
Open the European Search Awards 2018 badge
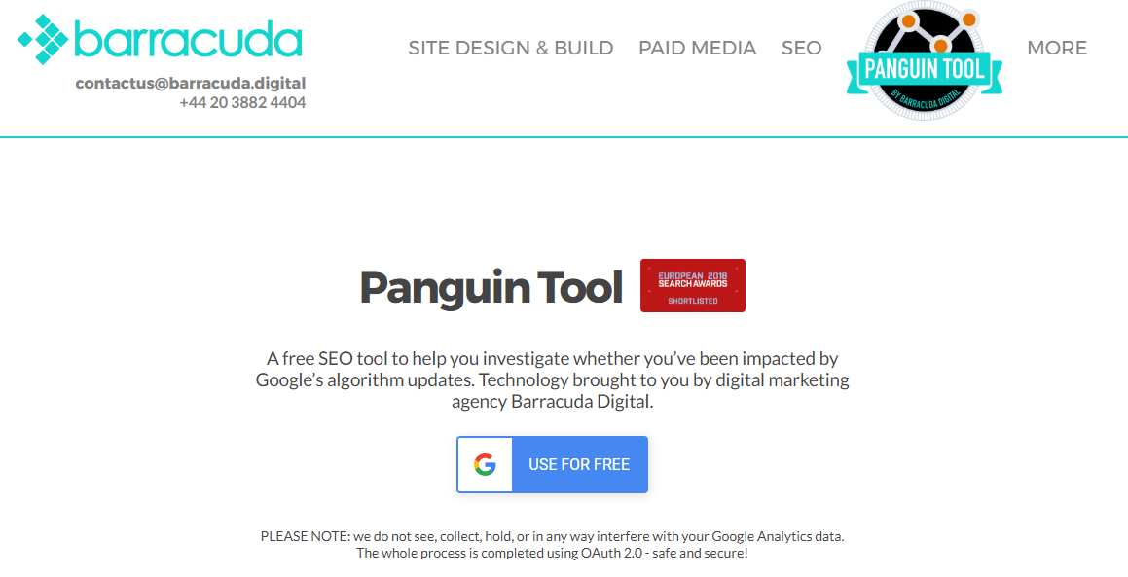click(693, 286)
